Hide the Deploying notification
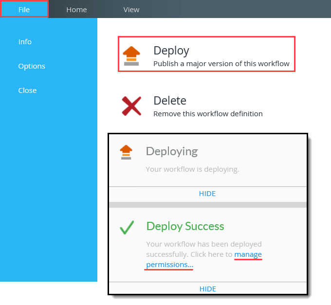The image size is (331, 305). click(207, 194)
